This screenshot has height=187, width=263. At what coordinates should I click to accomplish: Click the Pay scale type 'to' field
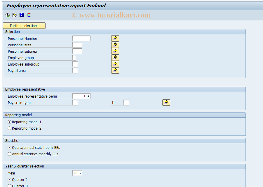tap(126, 103)
